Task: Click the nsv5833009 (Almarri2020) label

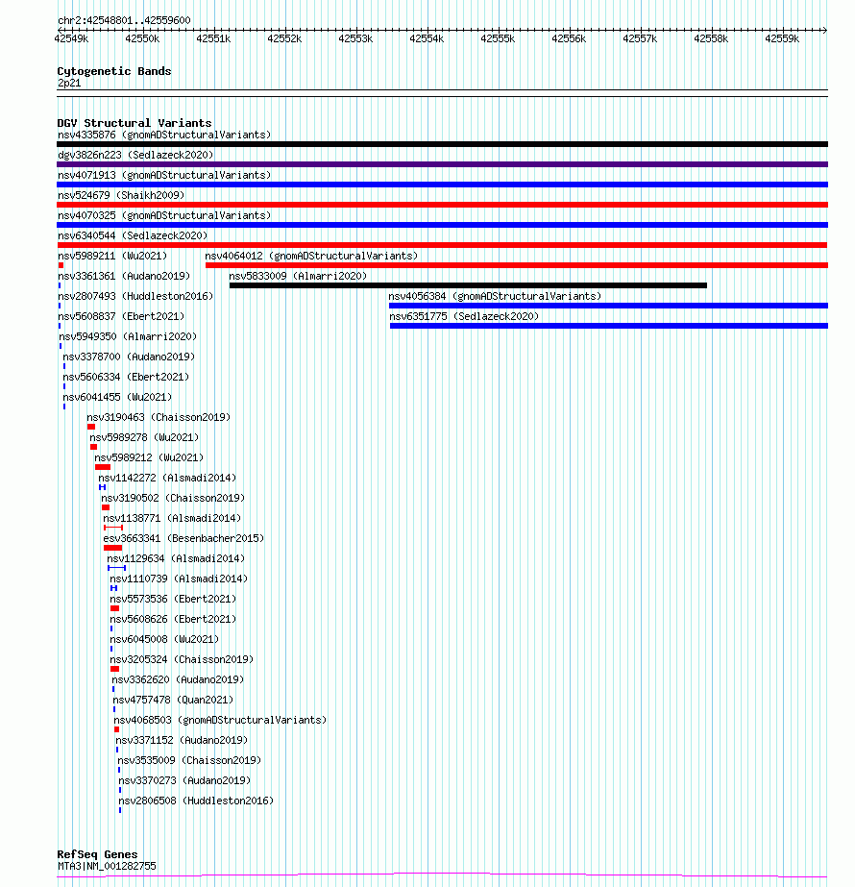Action: pyautogui.click(x=298, y=276)
